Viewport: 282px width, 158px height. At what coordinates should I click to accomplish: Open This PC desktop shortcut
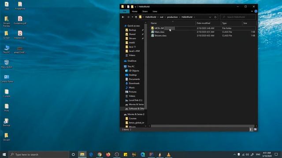click(x=7, y=49)
